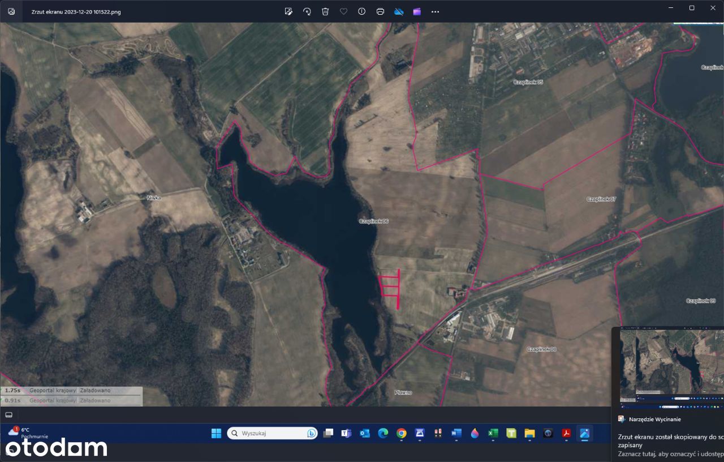The image size is (724, 462).
Task: Open the weather widget showing 6°C
Action: click(28, 433)
